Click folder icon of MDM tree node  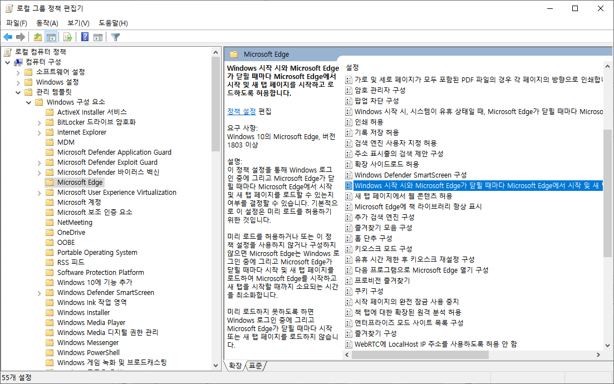(50, 142)
